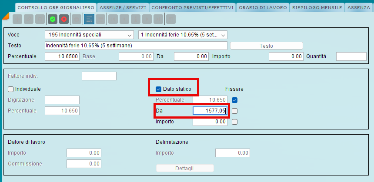Click the add new record plus icon

[x=17, y=19]
